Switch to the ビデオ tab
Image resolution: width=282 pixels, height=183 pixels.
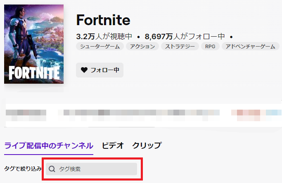113,145
